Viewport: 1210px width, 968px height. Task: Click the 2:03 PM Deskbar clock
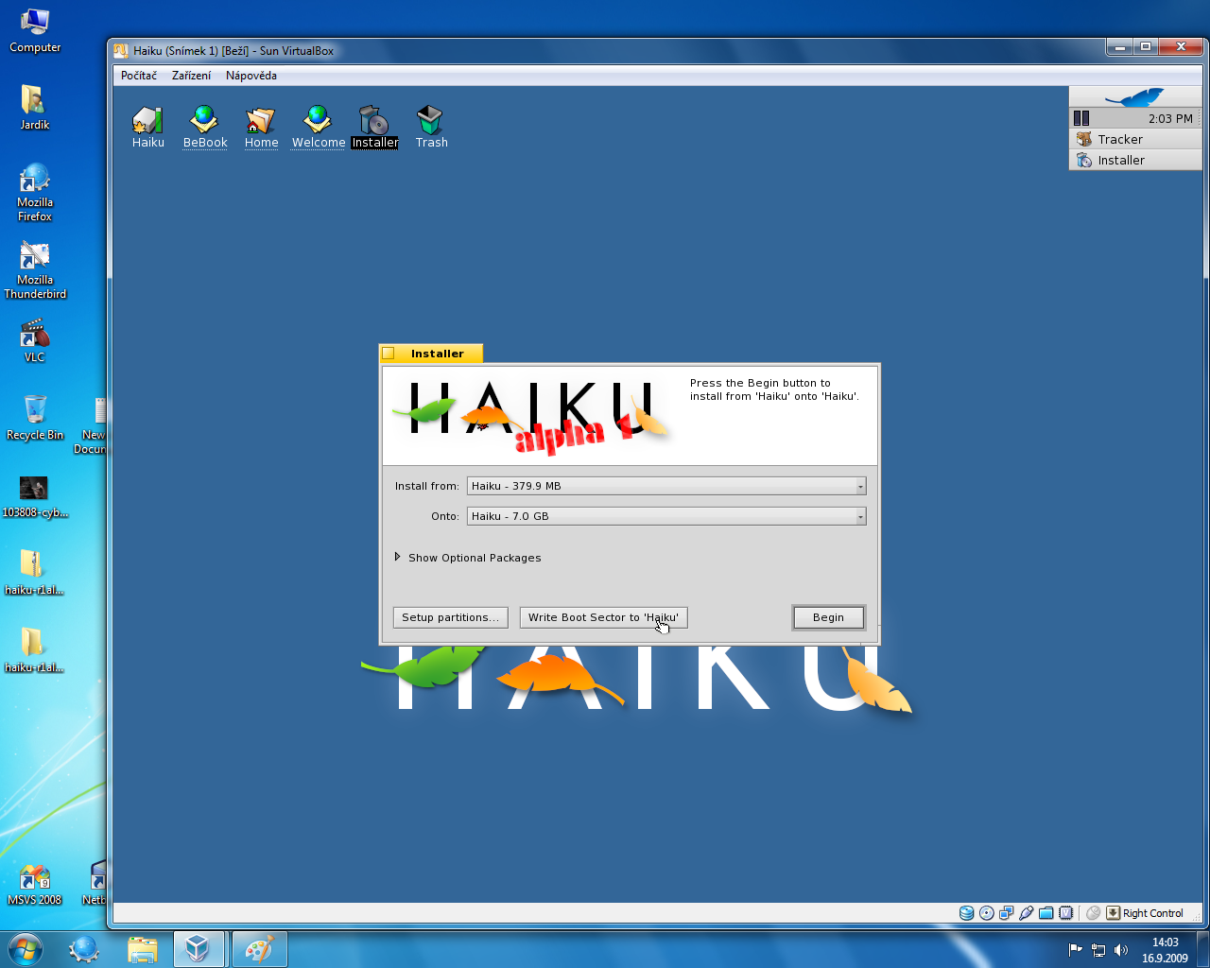click(1170, 118)
